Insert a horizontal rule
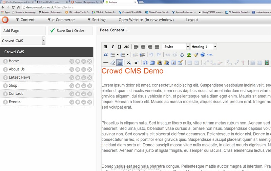This screenshot has height=171, width=271. pos(106,63)
